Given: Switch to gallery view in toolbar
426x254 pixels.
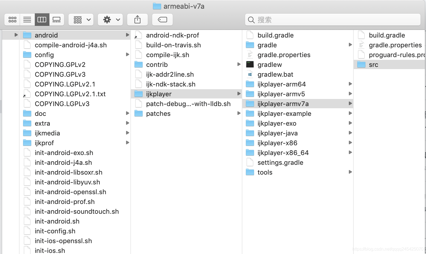Looking at the screenshot, I should 57,20.
